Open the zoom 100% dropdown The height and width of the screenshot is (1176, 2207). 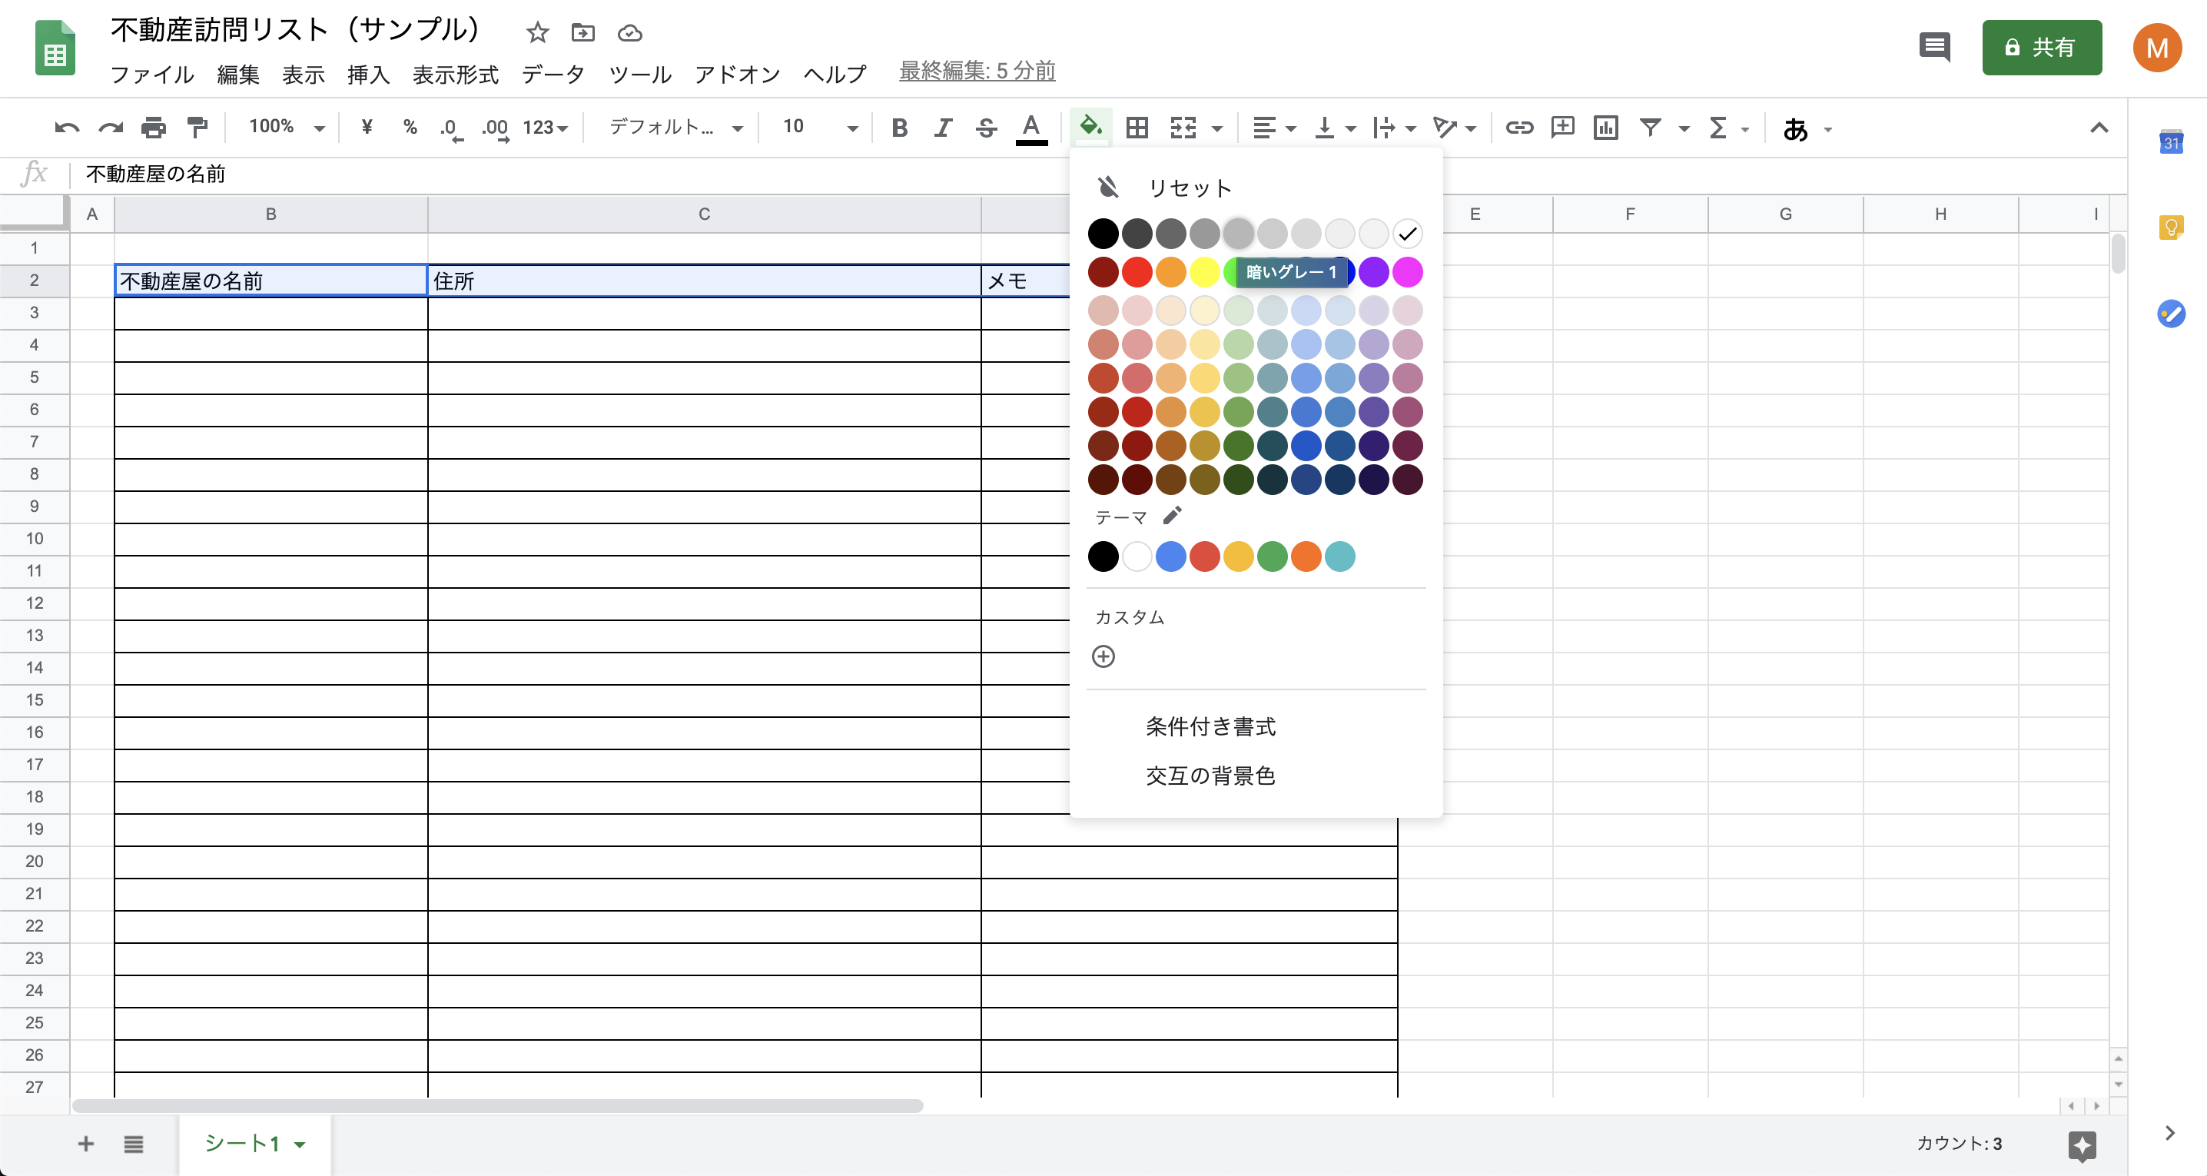(286, 128)
